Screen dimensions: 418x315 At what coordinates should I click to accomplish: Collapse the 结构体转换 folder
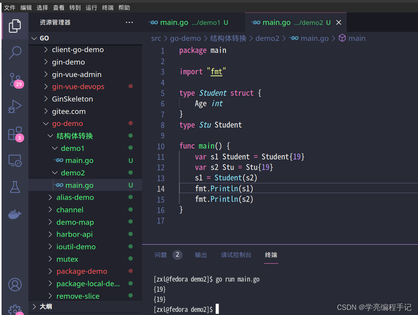point(85,136)
